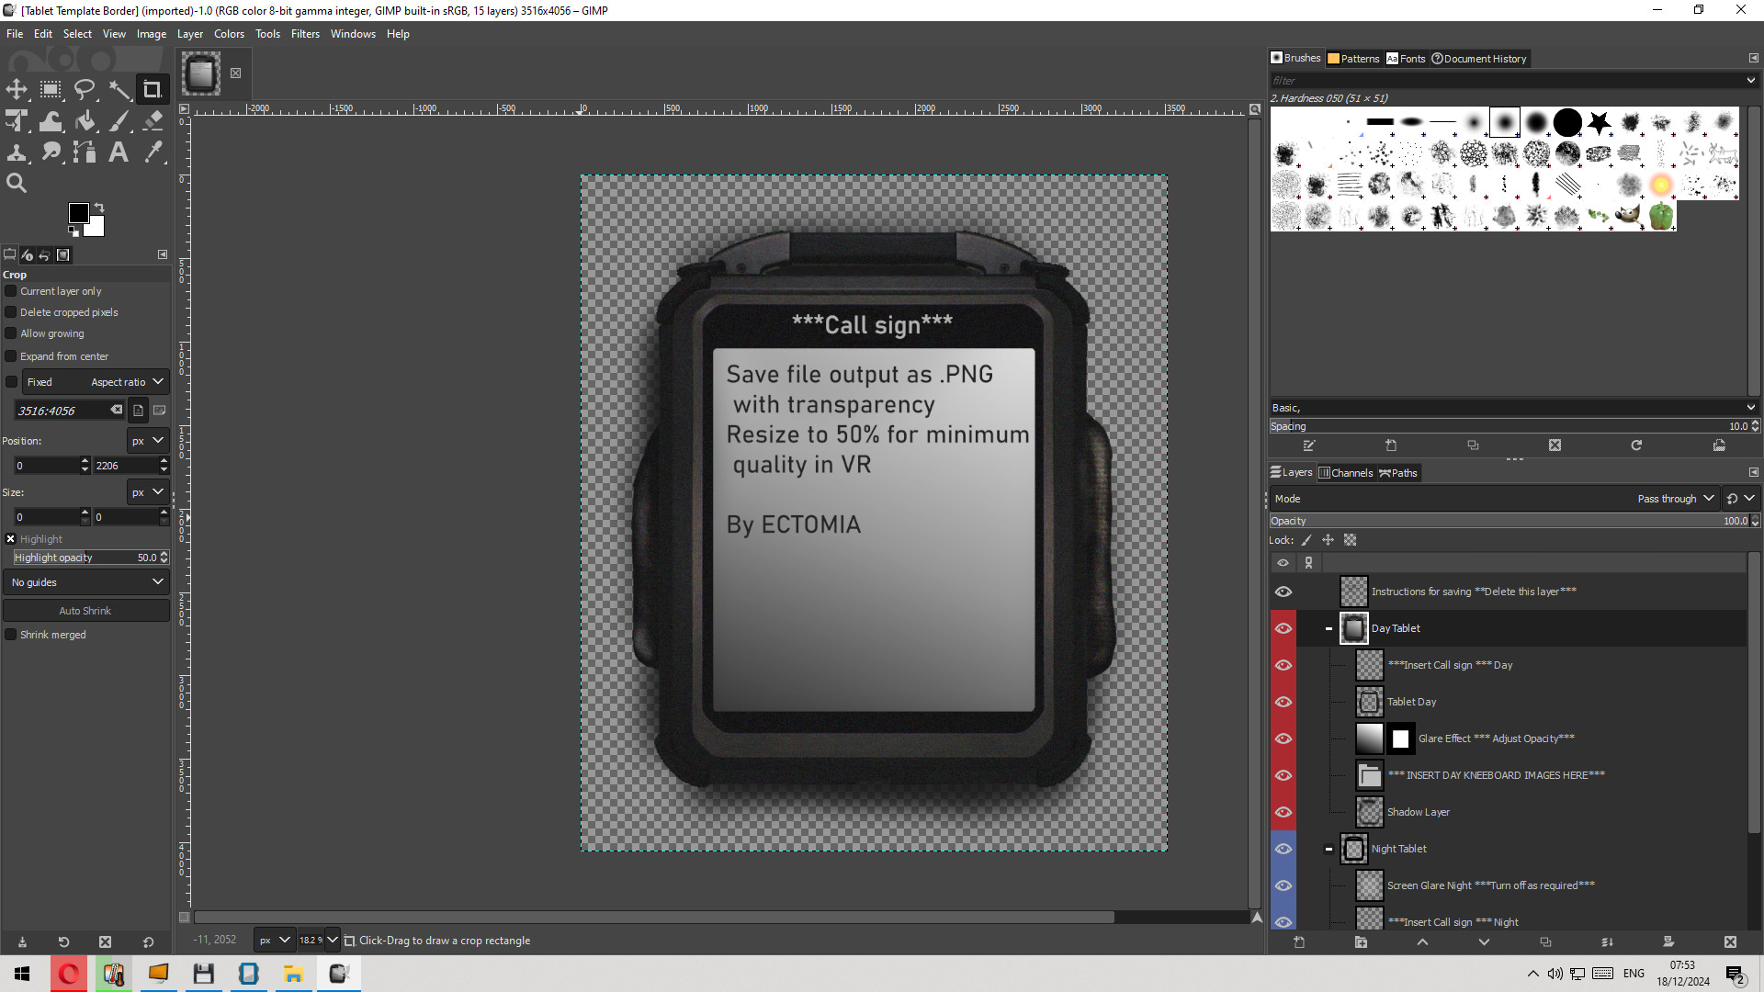Enable Delete cropped pixels checkbox
1764x992 pixels.
point(12,312)
